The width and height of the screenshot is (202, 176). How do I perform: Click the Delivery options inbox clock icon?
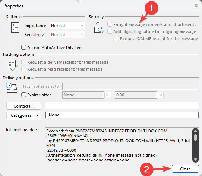point(12,88)
